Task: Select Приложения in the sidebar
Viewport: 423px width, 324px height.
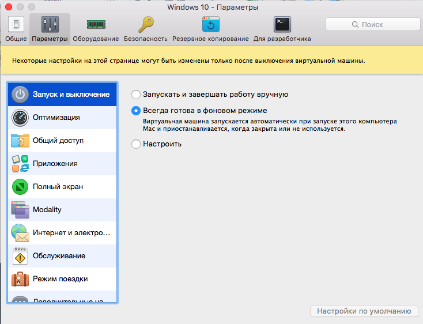Action: click(62, 164)
